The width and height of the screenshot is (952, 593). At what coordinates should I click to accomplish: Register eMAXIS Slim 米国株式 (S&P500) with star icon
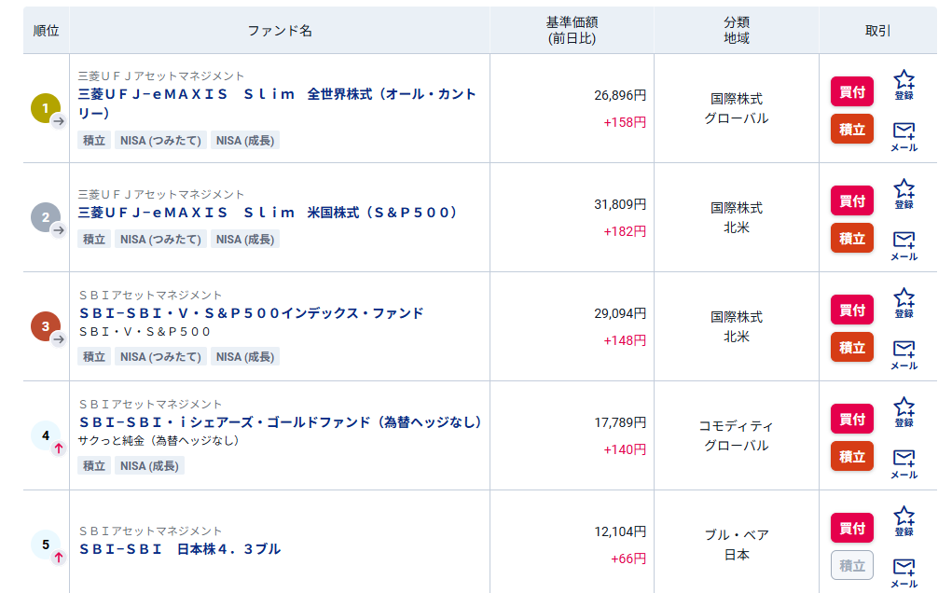(x=904, y=194)
